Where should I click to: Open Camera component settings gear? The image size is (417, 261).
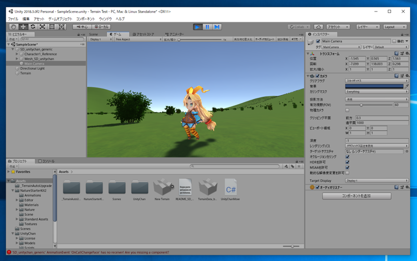(407, 76)
